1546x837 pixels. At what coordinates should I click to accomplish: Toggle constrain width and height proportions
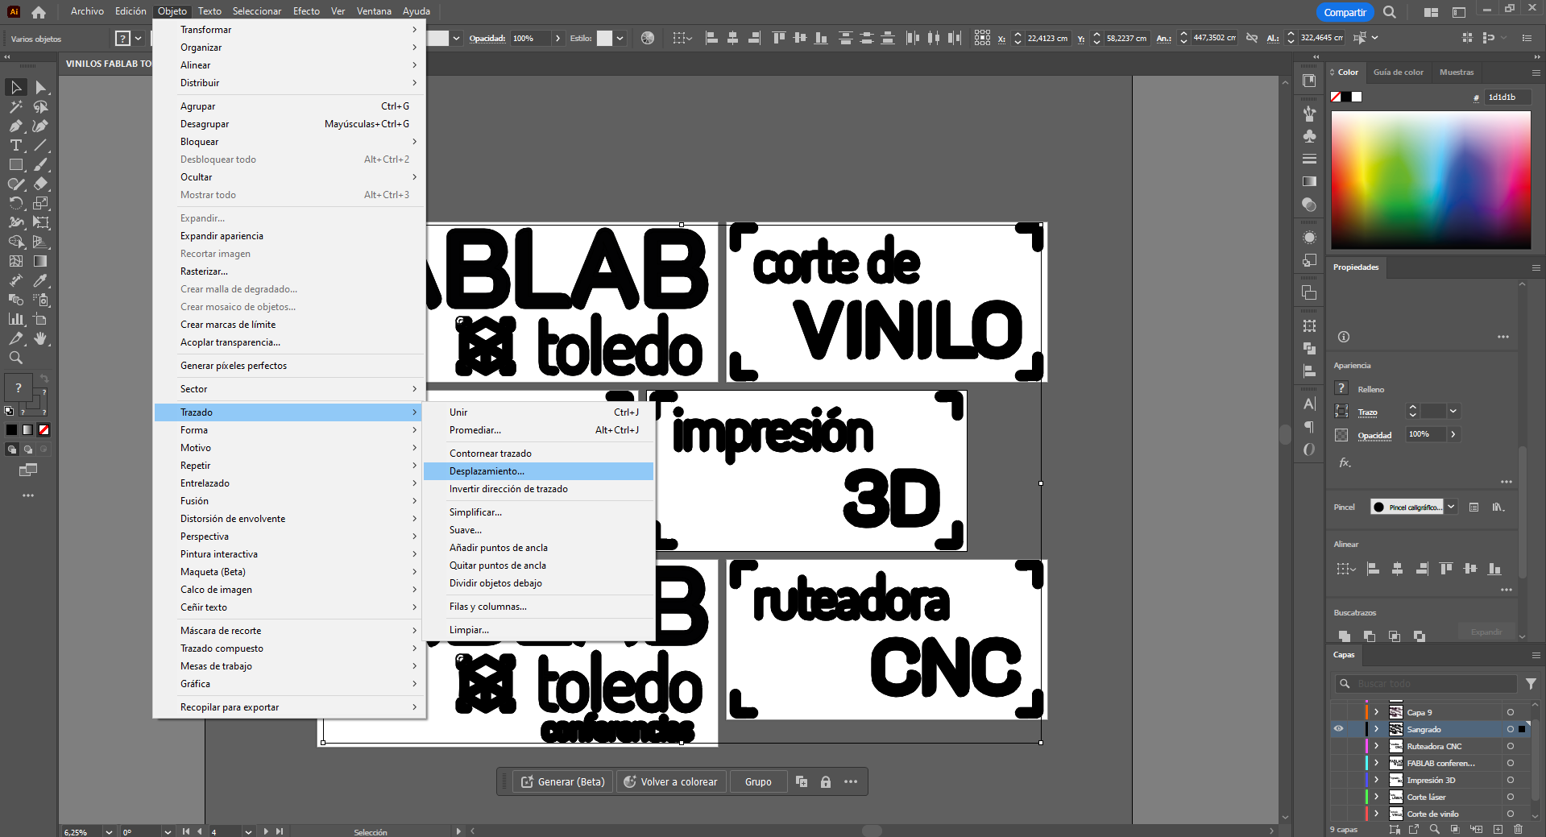(1252, 38)
